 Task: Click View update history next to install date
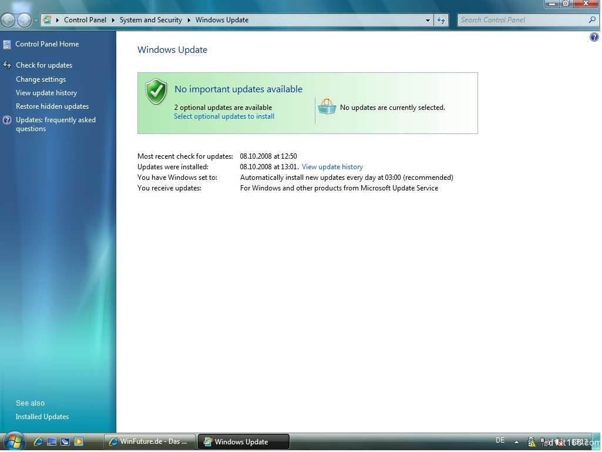[x=332, y=167]
